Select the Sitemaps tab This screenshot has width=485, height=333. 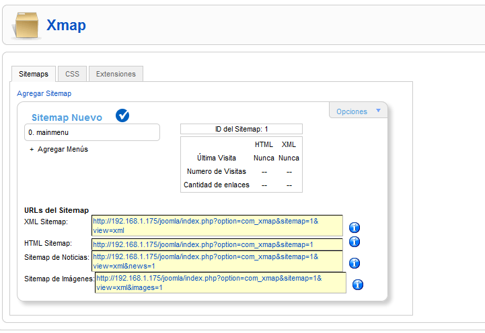[34, 74]
